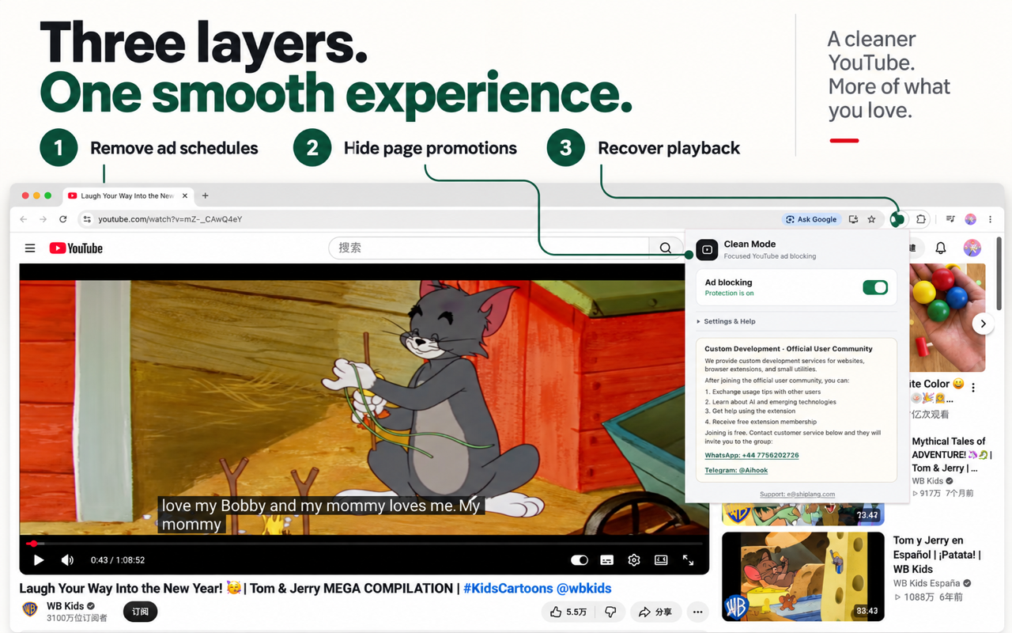Open a new browser tab

coord(206,195)
